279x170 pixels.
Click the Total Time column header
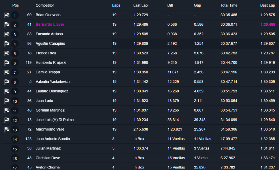point(229,5)
